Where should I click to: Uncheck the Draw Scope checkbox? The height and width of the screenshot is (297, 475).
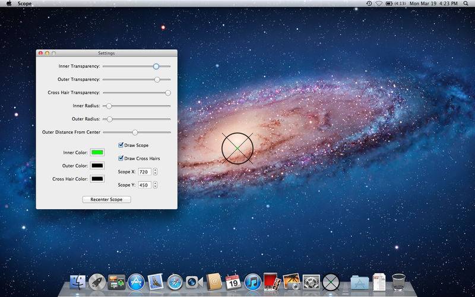[x=121, y=145]
